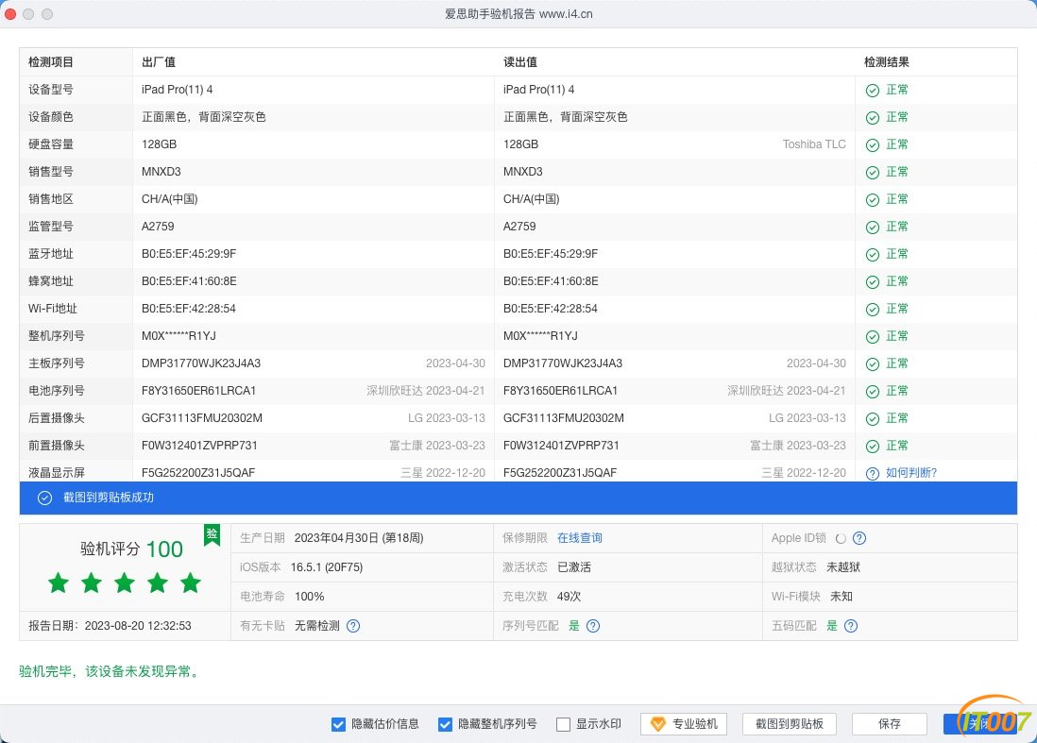
Task: Open the 在线查询 warranty link
Action: click(579, 538)
